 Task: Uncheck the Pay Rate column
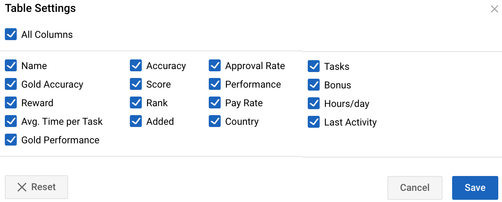(x=215, y=103)
